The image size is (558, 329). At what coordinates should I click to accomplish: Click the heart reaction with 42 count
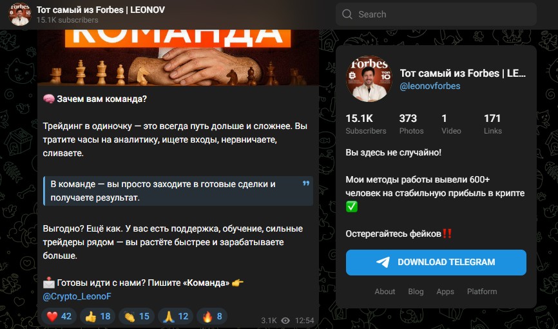[x=59, y=316]
